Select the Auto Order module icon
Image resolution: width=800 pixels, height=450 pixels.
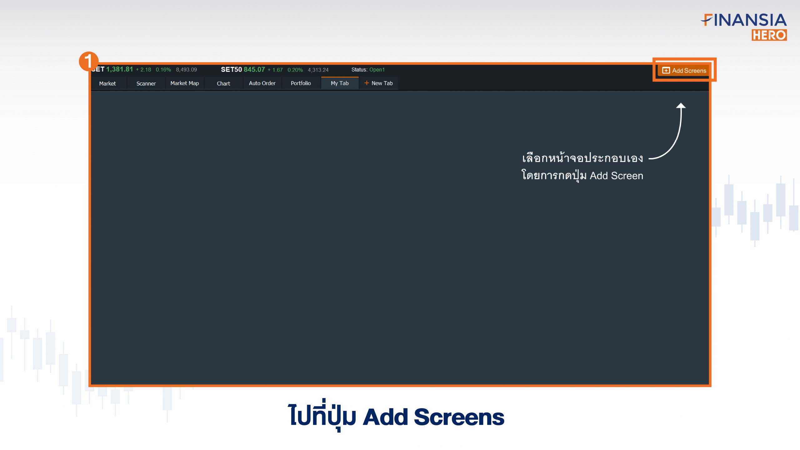click(x=262, y=83)
